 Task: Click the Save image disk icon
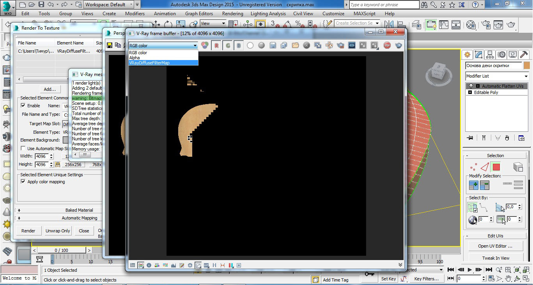[273, 46]
